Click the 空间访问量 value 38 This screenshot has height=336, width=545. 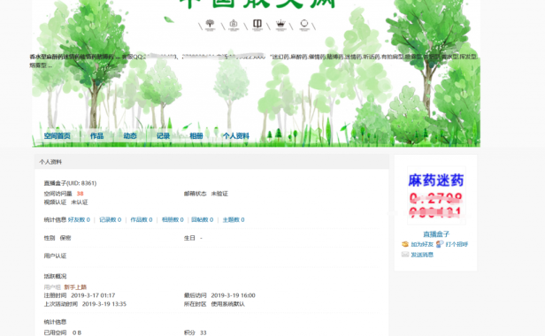tap(80, 194)
